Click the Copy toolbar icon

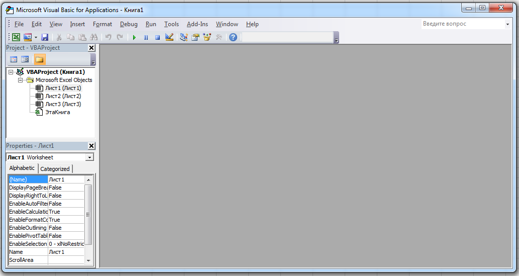pyautogui.click(x=70, y=37)
